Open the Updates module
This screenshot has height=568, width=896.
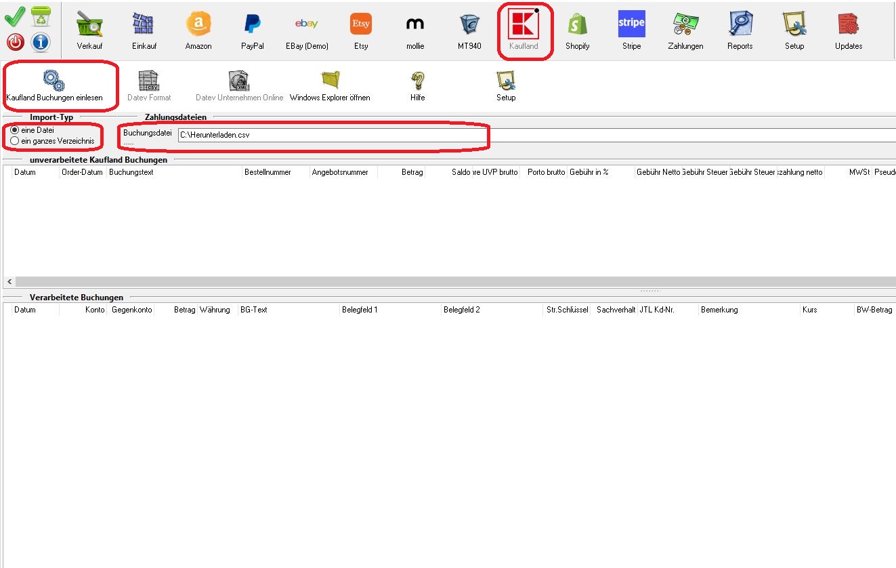[x=848, y=30]
